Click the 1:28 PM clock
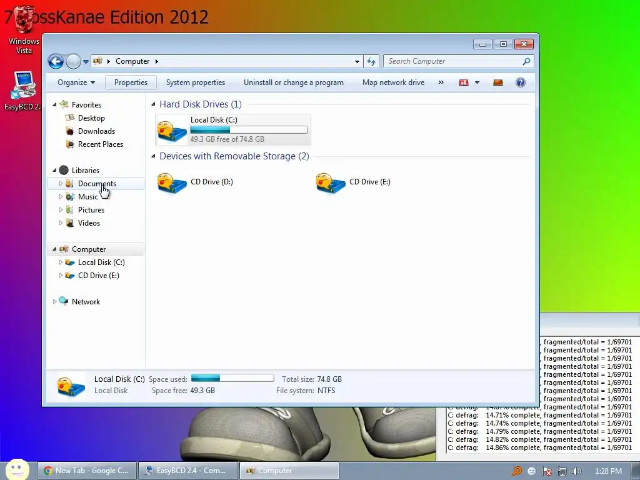640x480 pixels. [x=608, y=471]
